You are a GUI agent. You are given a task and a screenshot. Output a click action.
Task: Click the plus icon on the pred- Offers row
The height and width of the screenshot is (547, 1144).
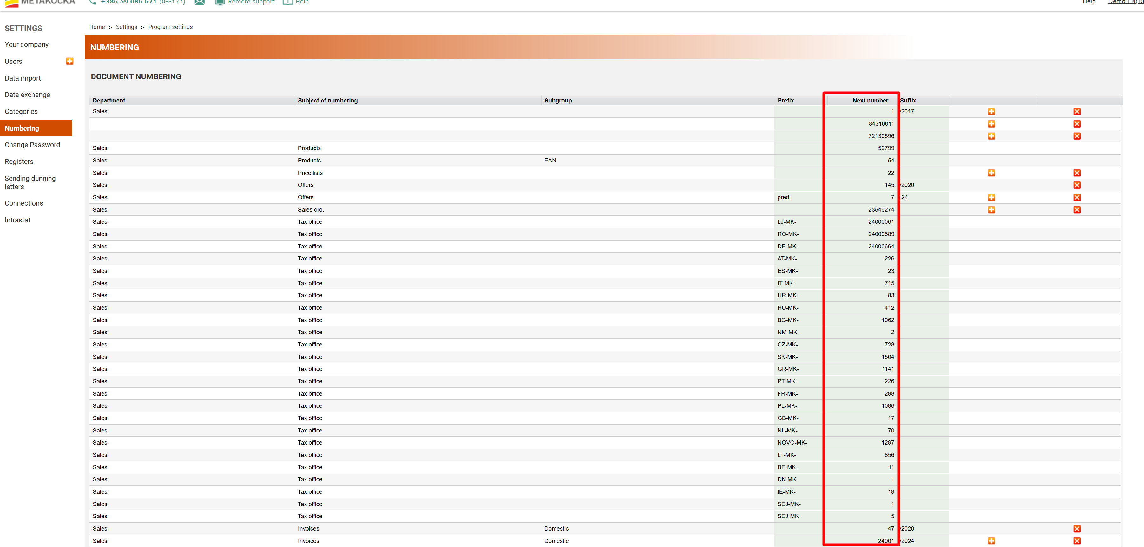[x=991, y=198]
